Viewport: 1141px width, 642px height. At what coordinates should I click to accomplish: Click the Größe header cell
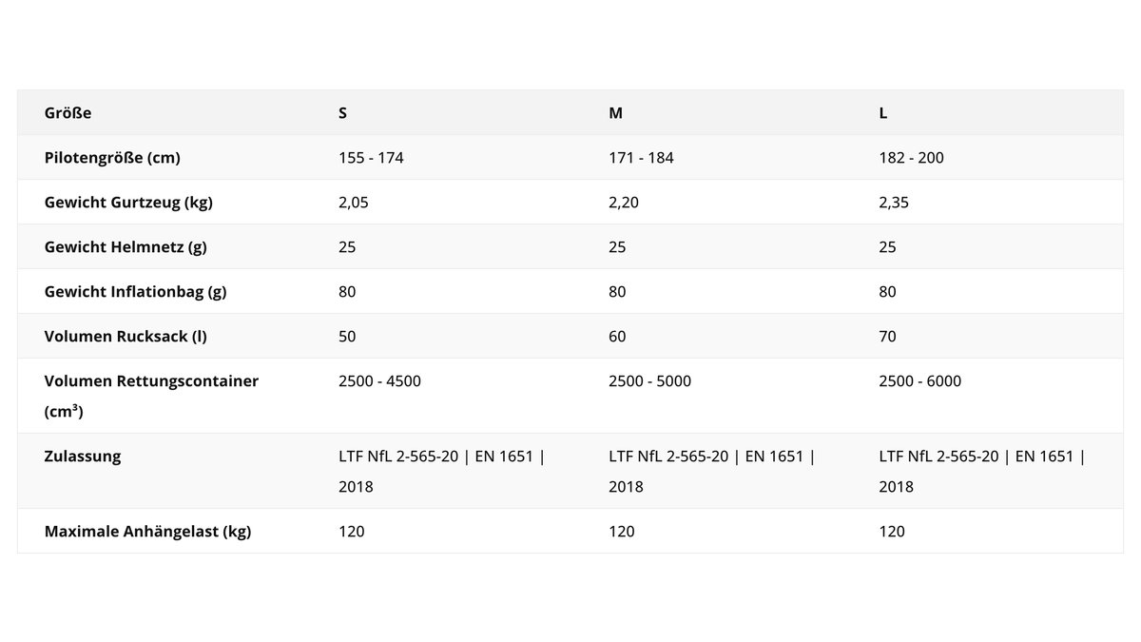(68, 113)
